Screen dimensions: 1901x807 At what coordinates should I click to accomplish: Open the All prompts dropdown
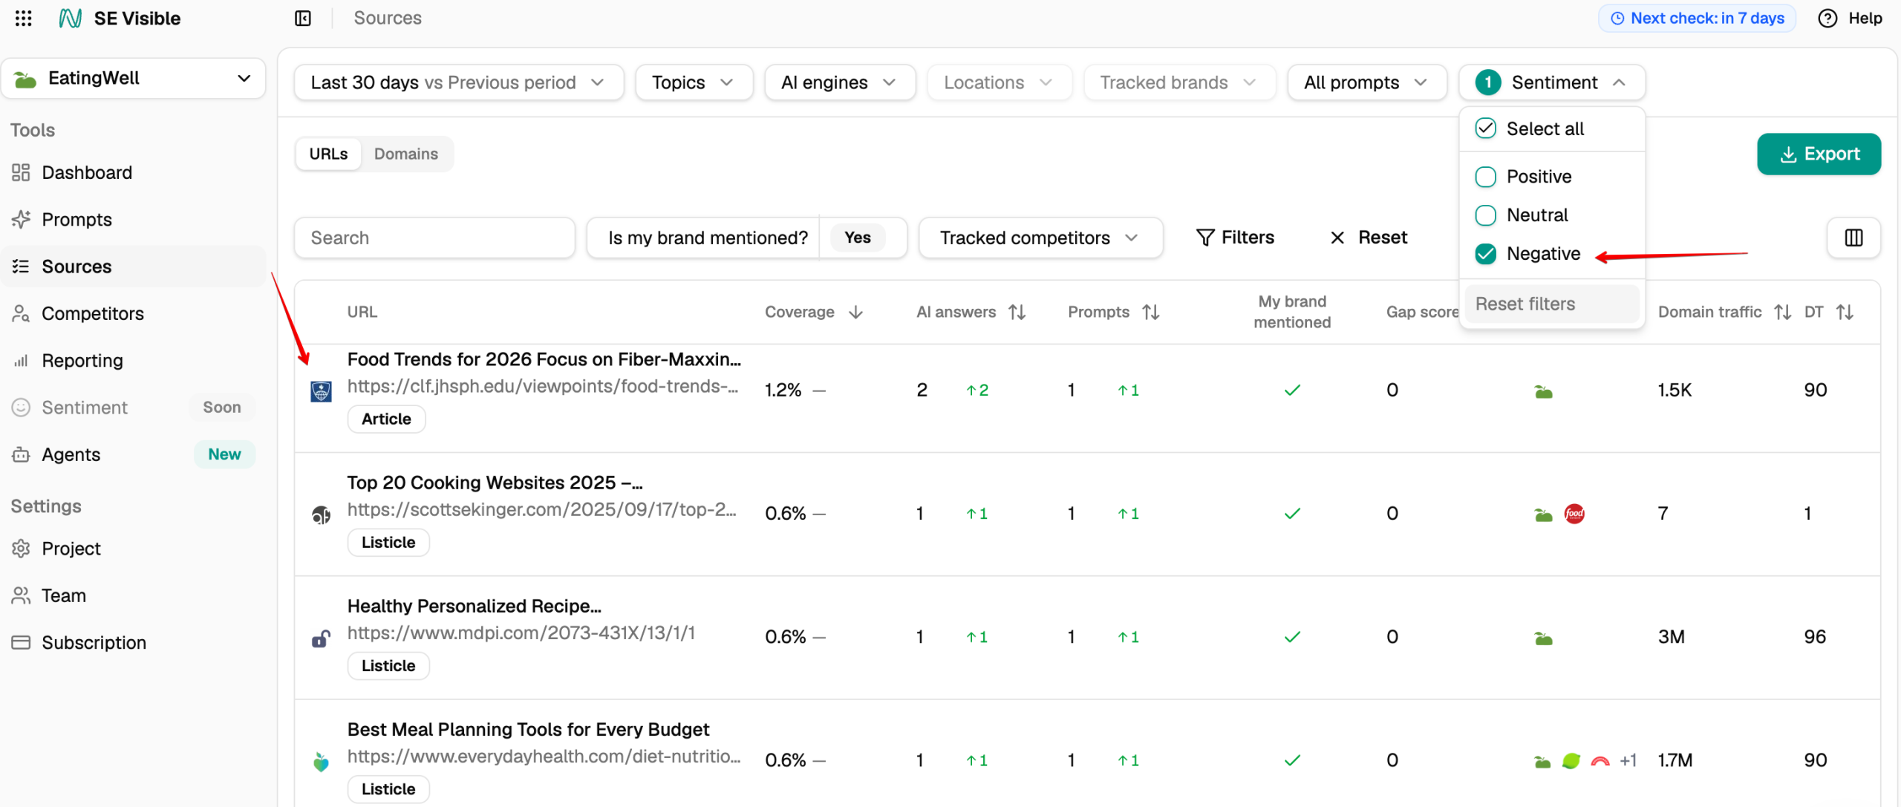tap(1366, 82)
